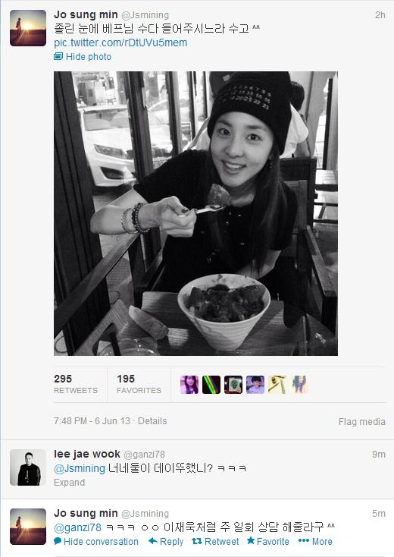The image size is (394, 557).
Task: View the 295 Retweets list
Action: [x=76, y=384]
